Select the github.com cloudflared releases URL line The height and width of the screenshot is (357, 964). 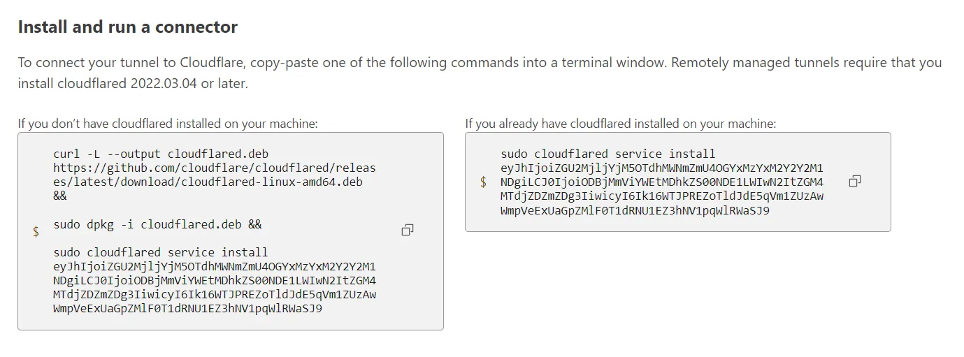click(215, 168)
